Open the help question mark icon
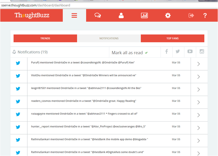The height and width of the screenshot is (156, 218). [205, 15]
